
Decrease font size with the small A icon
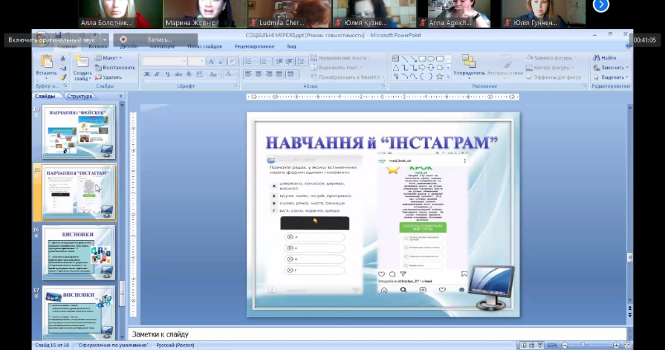pos(220,61)
